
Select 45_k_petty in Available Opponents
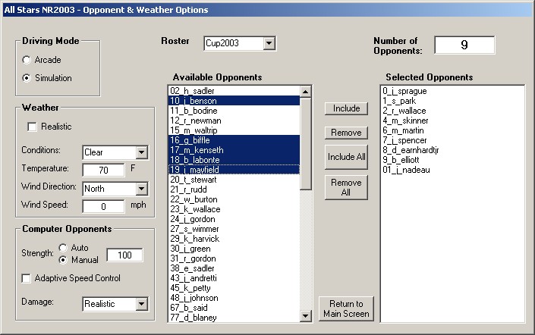pyautogui.click(x=234, y=288)
